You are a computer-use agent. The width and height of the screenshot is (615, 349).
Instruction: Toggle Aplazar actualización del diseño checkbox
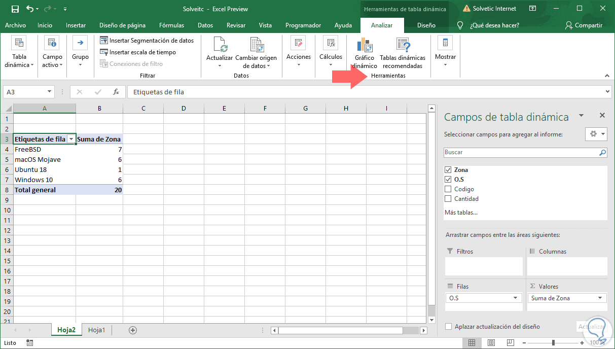point(448,327)
